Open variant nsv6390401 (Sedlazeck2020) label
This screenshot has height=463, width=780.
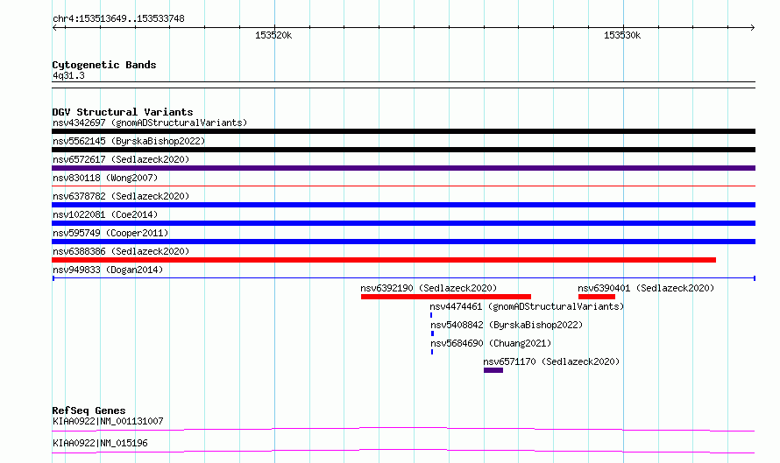pyautogui.click(x=646, y=288)
